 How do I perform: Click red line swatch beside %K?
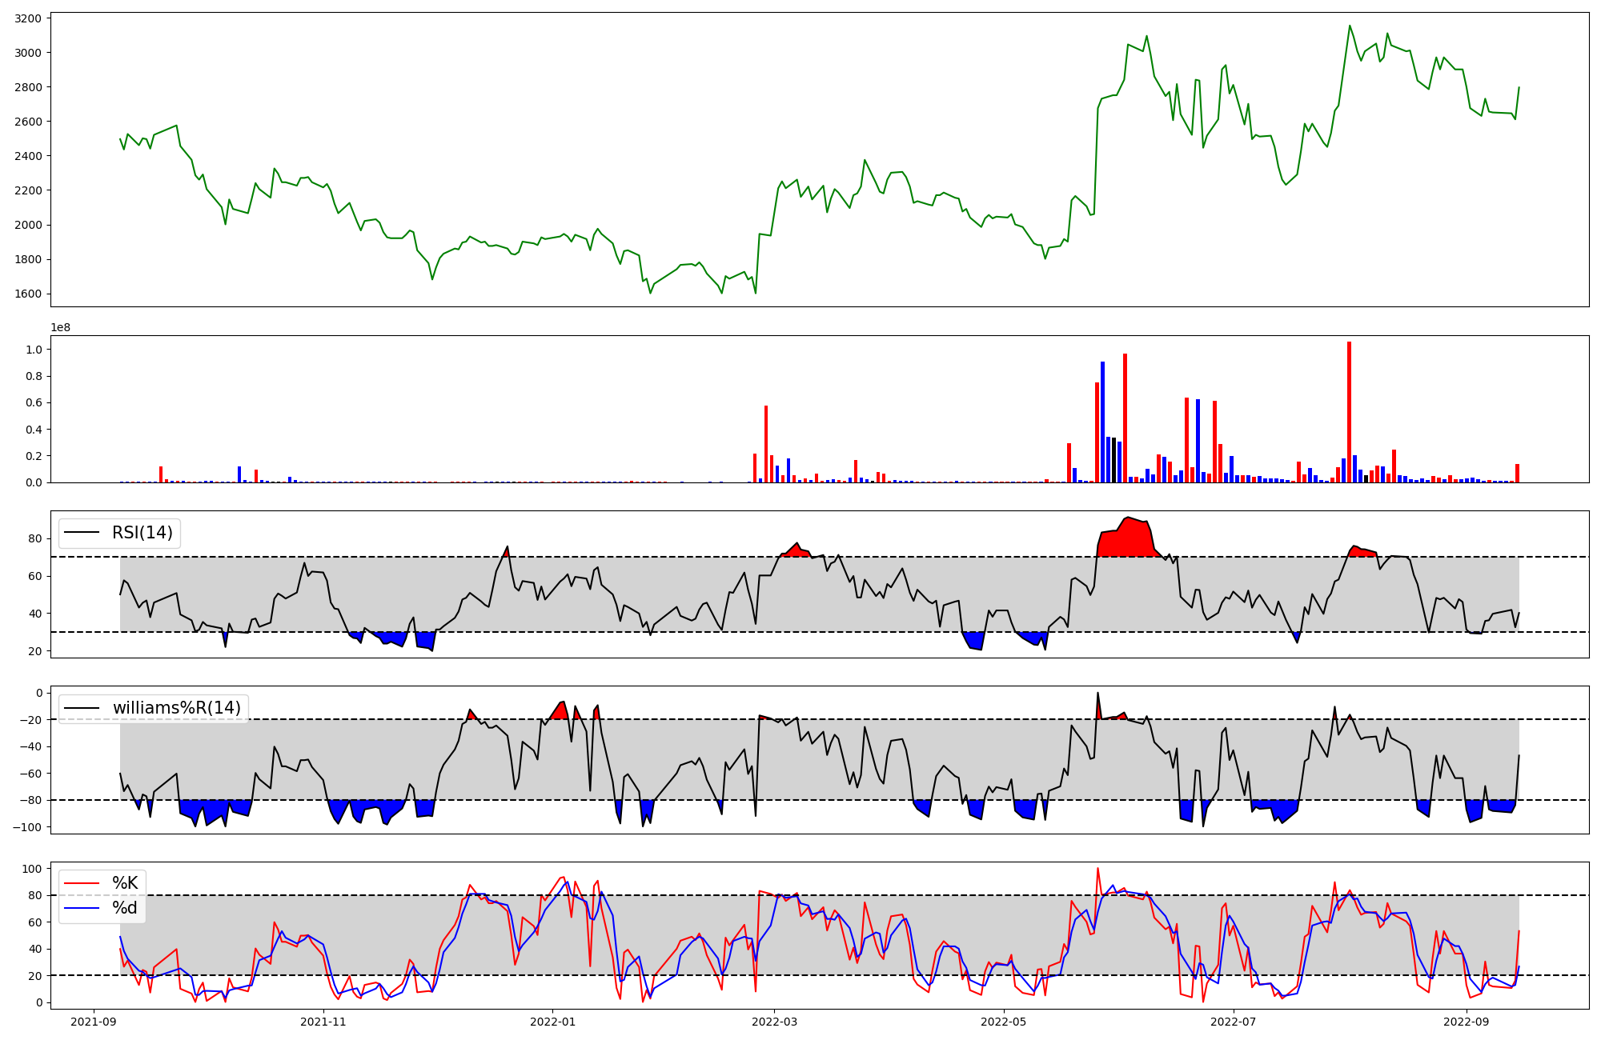tap(82, 883)
